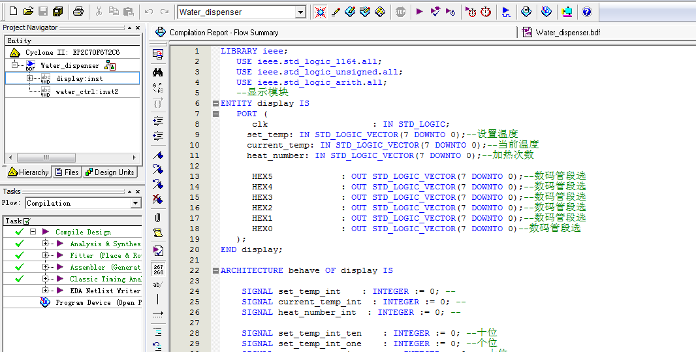Open the Flow Compilation dropdown
Viewport: 696px width, 352px height.
[x=135, y=203]
